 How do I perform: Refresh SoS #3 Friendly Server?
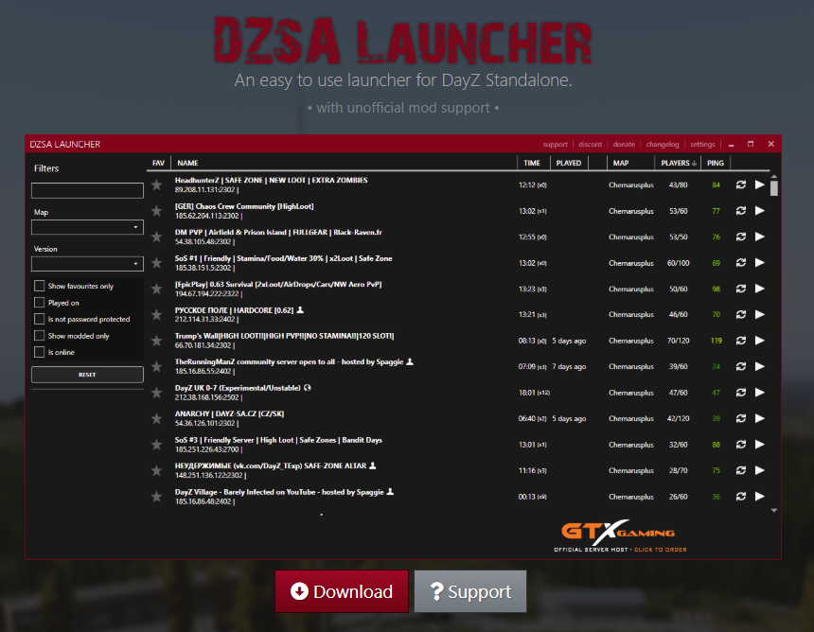(x=741, y=444)
